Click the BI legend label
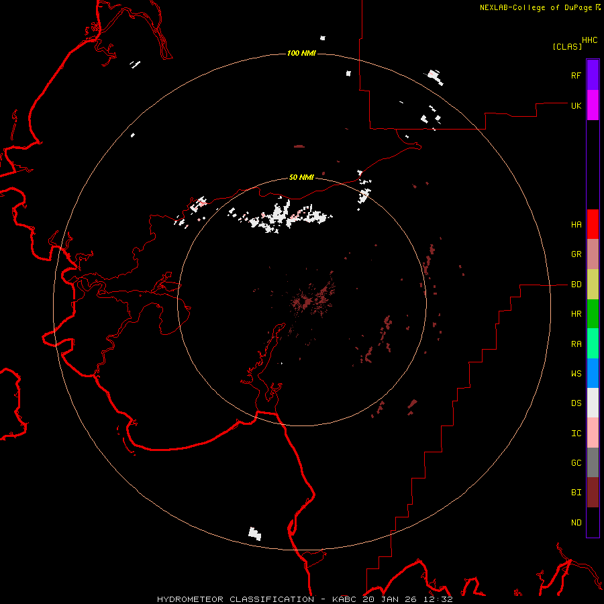The height and width of the screenshot is (604, 604). click(x=576, y=493)
